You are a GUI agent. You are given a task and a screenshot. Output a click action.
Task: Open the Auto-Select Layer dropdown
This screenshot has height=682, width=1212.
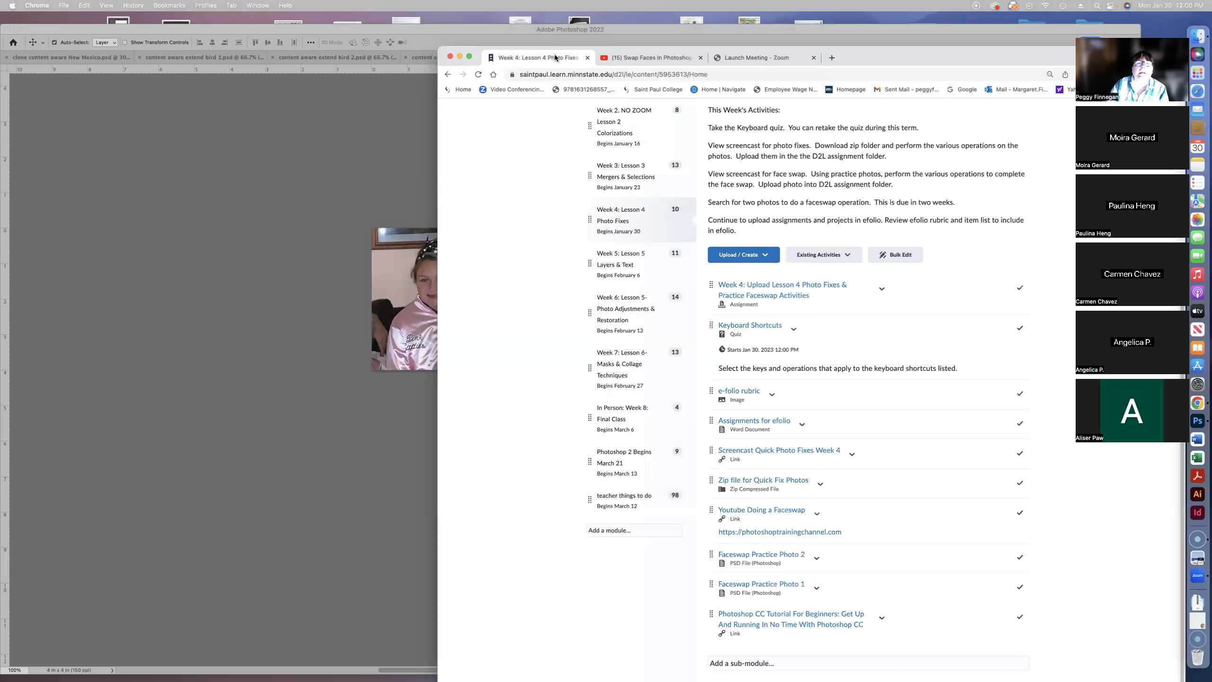click(x=105, y=42)
